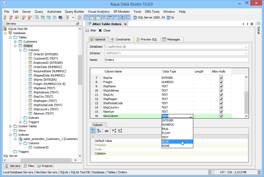Click the unregister server icon with red minus
Viewport: 264px width, 177px height.
(11, 17)
